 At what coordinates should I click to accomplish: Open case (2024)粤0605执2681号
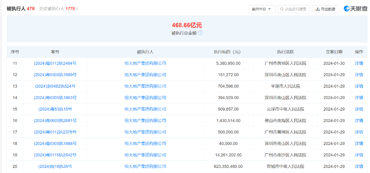(x=55, y=121)
